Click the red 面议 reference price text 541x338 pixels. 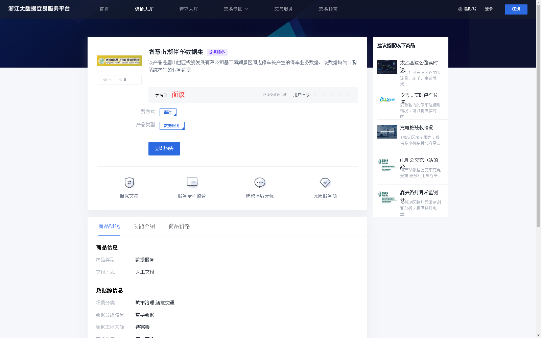(178, 95)
